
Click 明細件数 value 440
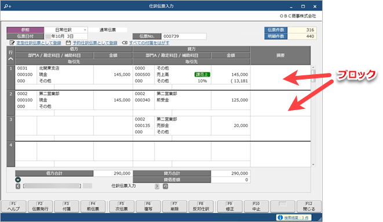coord(302,36)
